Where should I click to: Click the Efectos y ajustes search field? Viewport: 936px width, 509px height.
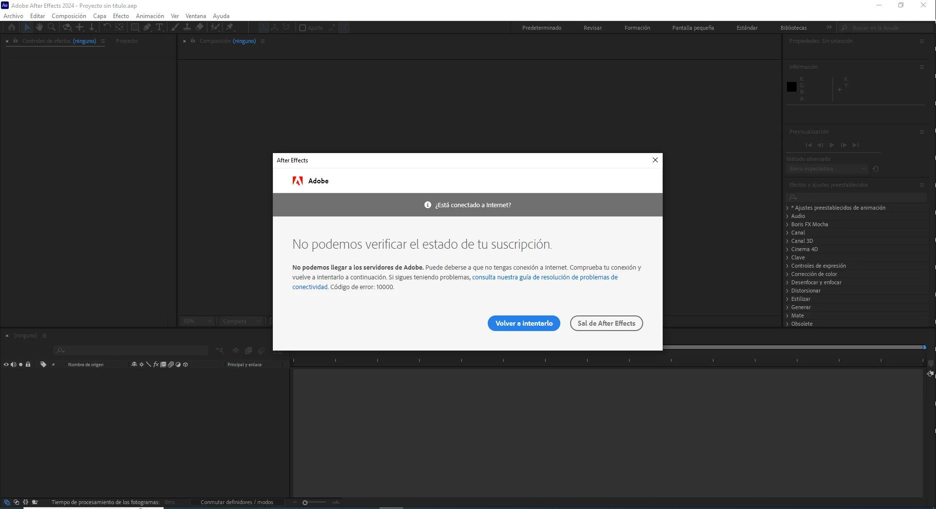tap(856, 197)
